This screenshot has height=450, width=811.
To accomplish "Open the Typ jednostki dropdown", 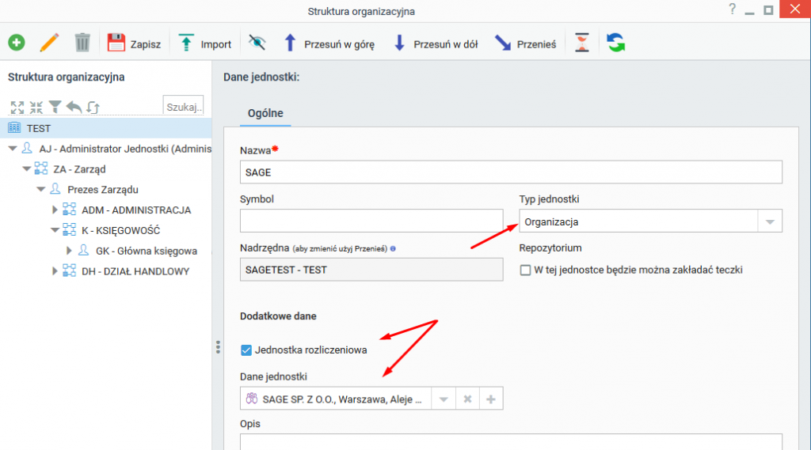I will point(770,221).
